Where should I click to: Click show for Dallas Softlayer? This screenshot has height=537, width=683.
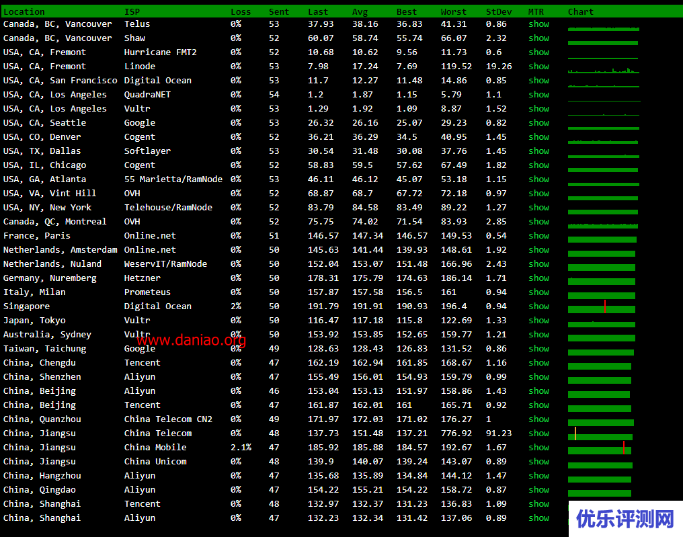coord(539,151)
